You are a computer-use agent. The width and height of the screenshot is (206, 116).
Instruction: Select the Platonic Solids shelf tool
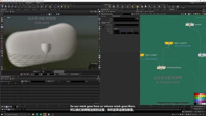click(50, 7)
